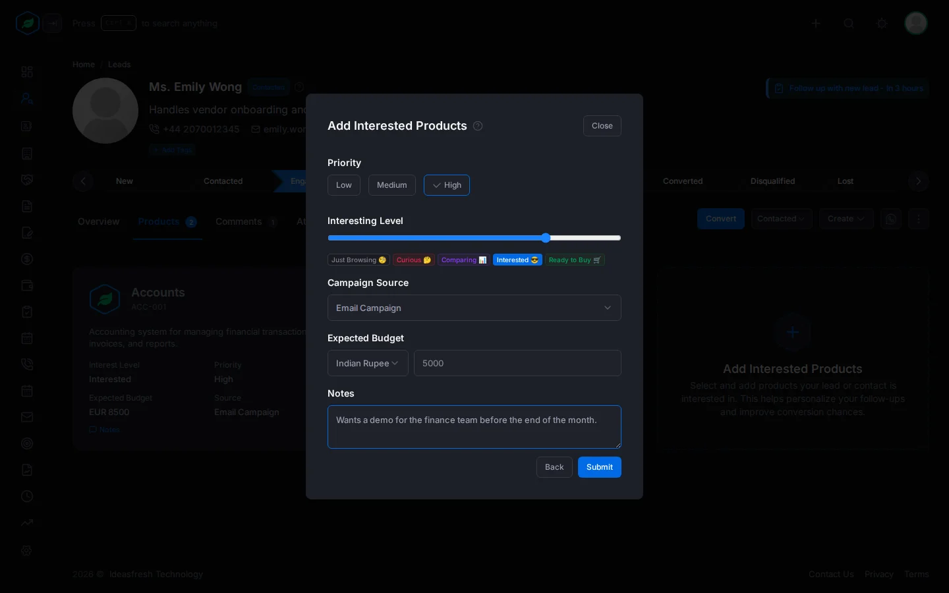Select the Disqualified pipeline stage
This screenshot has width=949, height=593.
pyautogui.click(x=772, y=181)
